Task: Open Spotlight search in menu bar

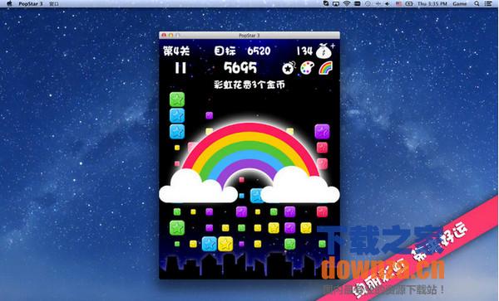Action: pos(477,4)
